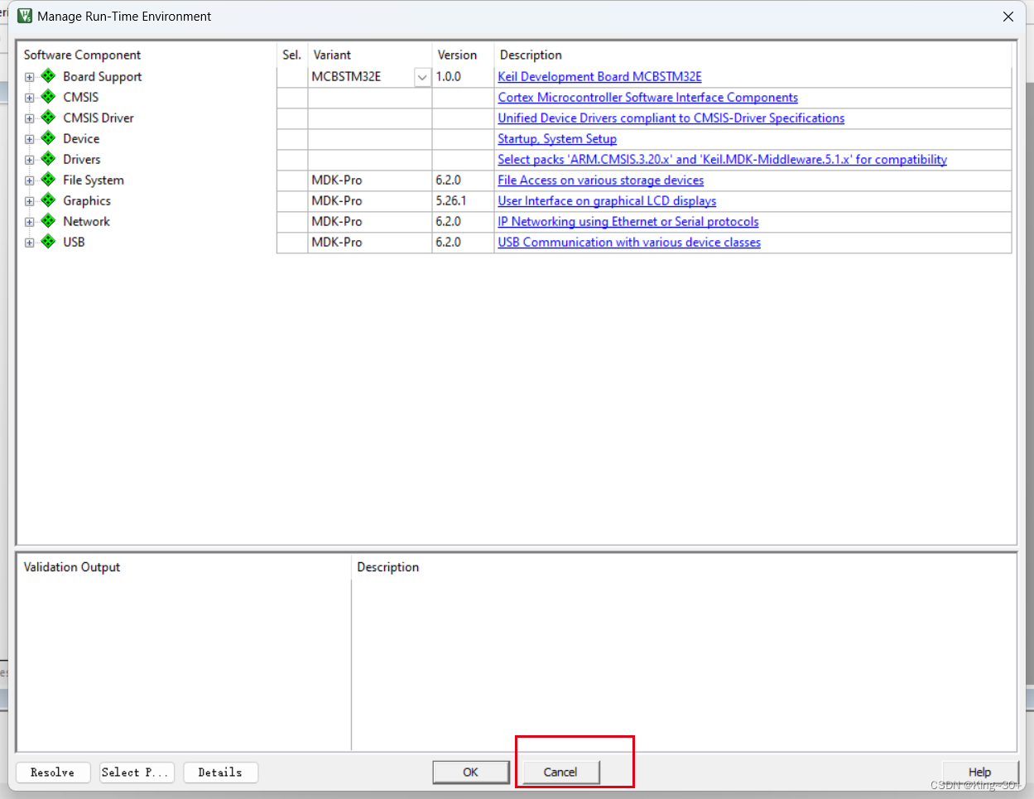Select the CMSIS Driver tree label

tap(98, 118)
